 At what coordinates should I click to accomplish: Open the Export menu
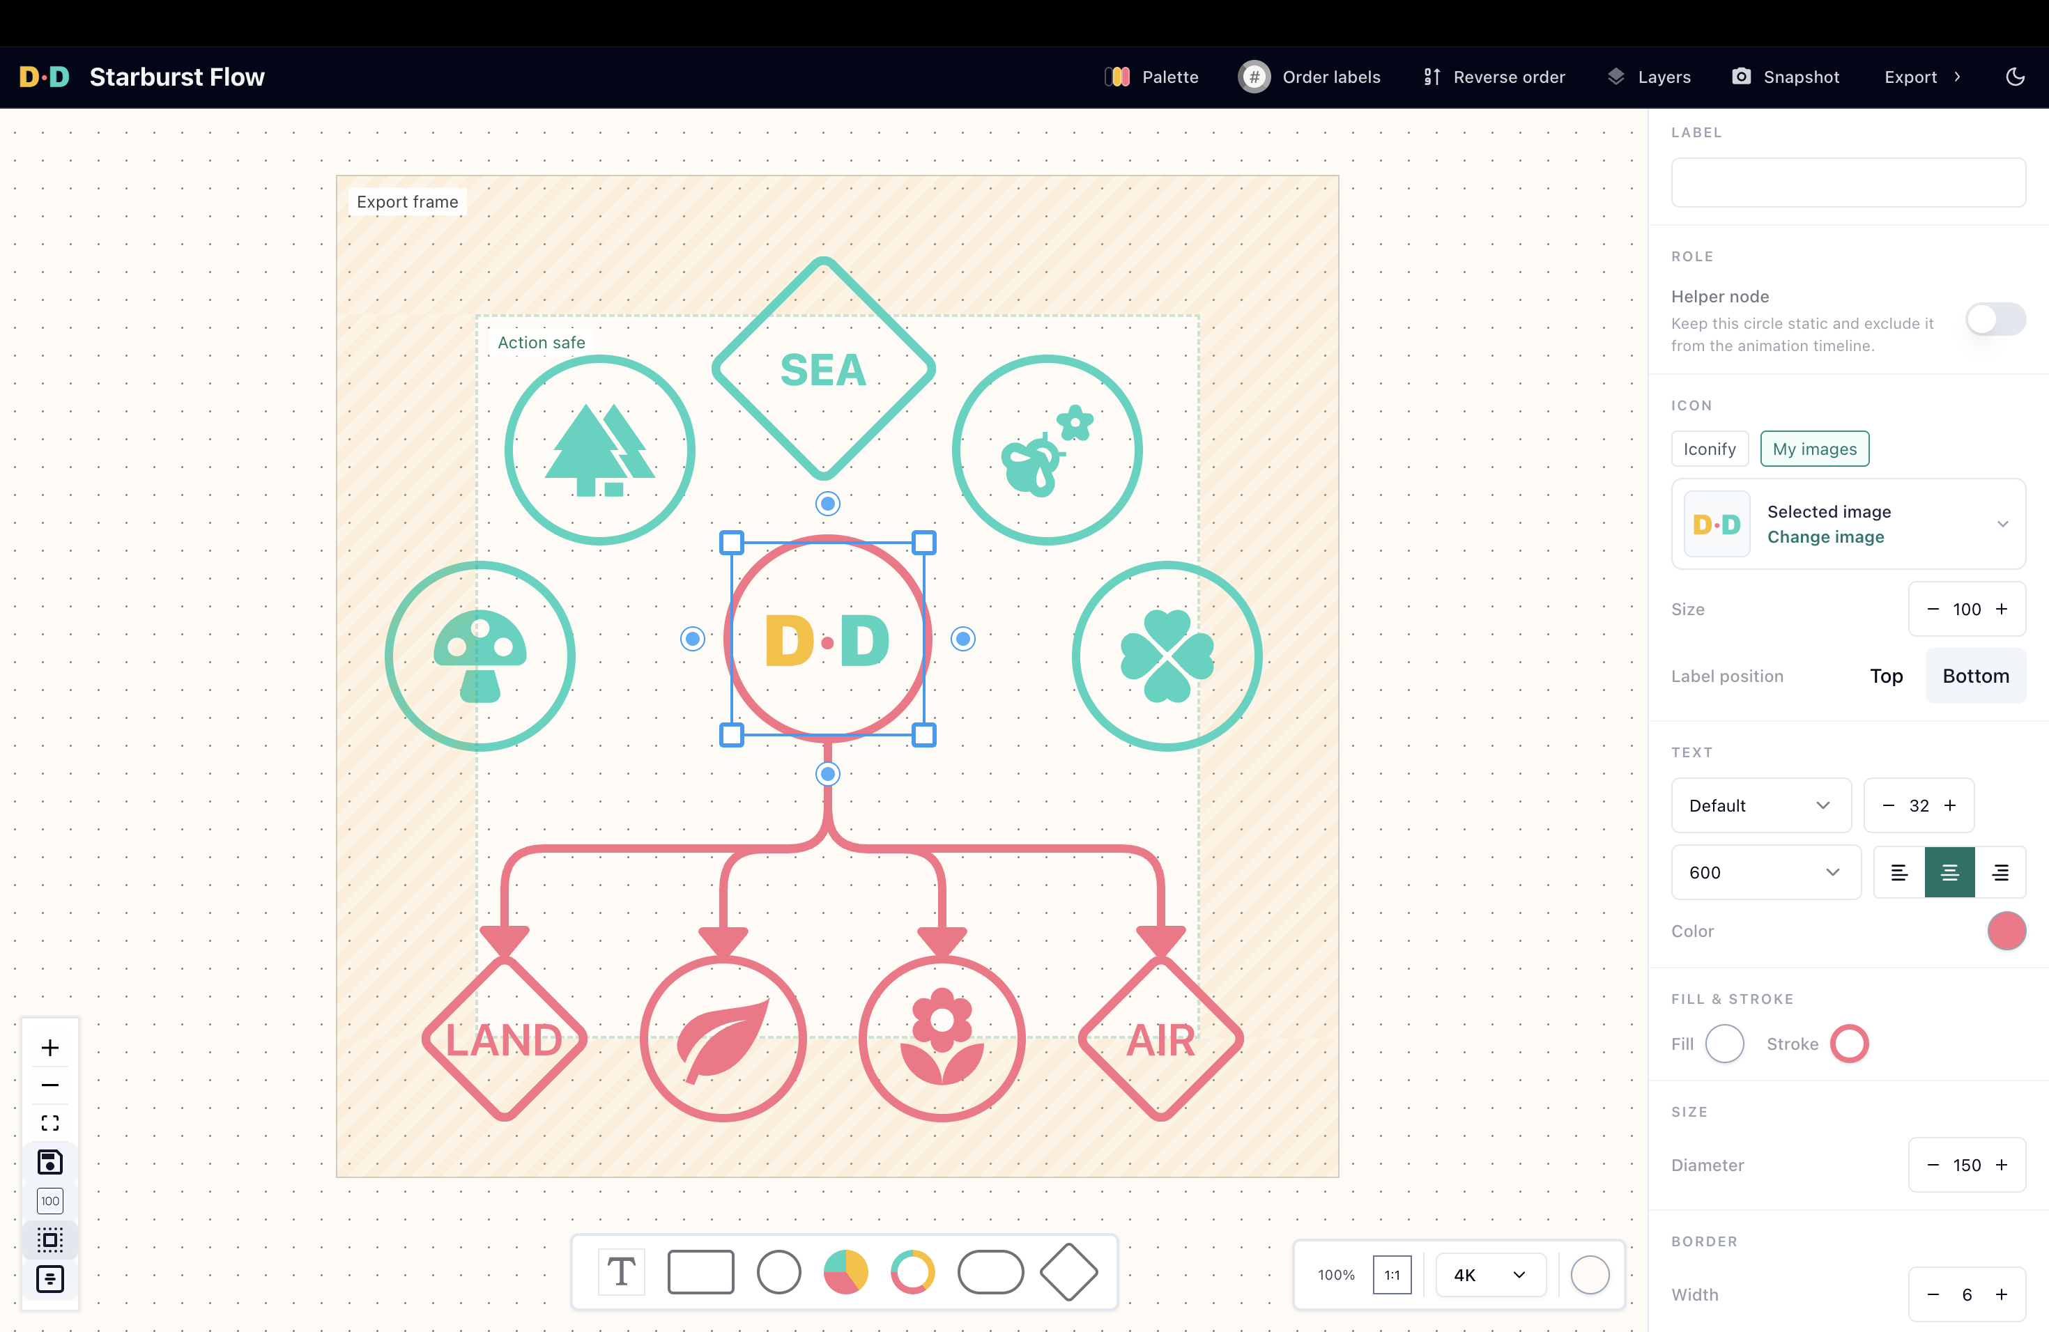tap(1922, 77)
